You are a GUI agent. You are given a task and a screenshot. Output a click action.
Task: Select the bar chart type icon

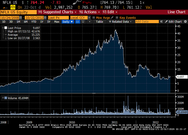pyautogui.click(x=83, y=22)
